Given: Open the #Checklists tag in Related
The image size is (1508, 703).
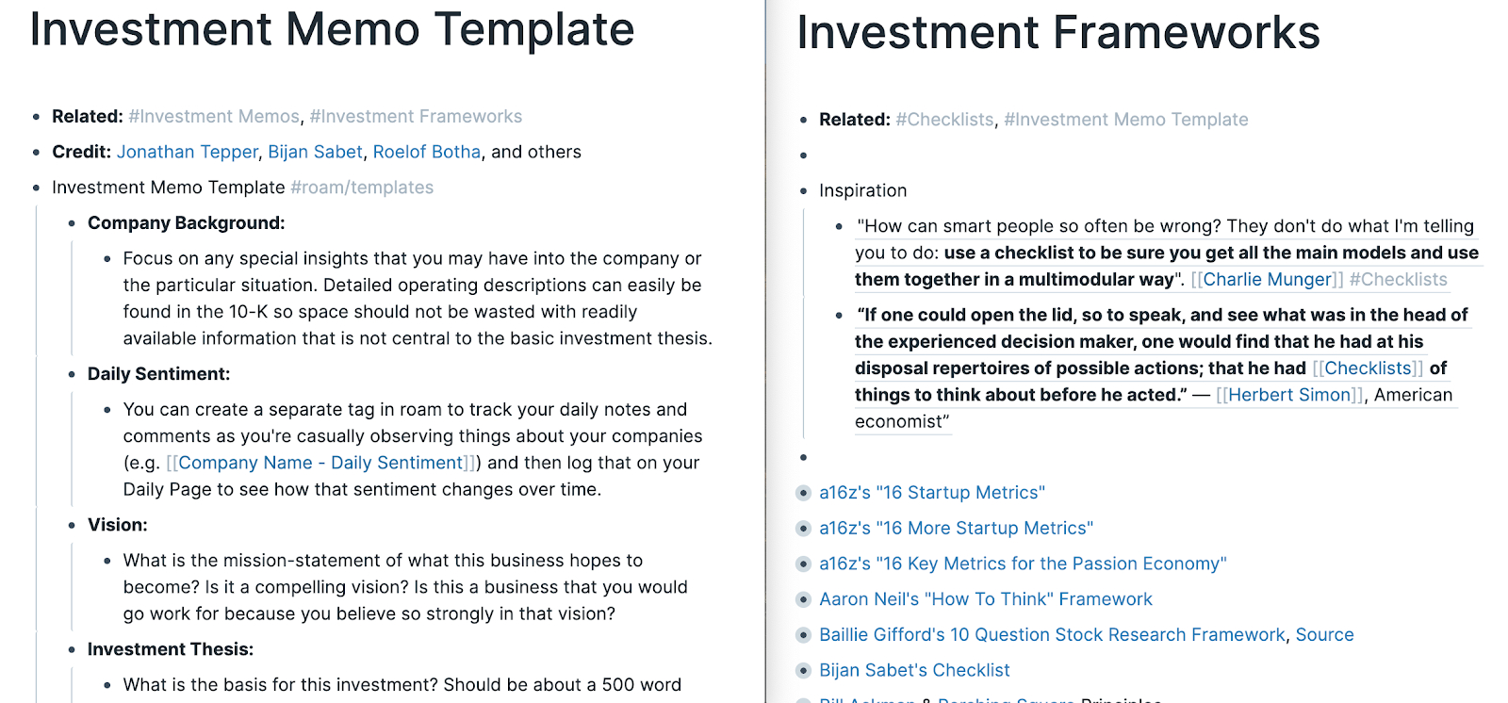Looking at the screenshot, I should (x=944, y=120).
